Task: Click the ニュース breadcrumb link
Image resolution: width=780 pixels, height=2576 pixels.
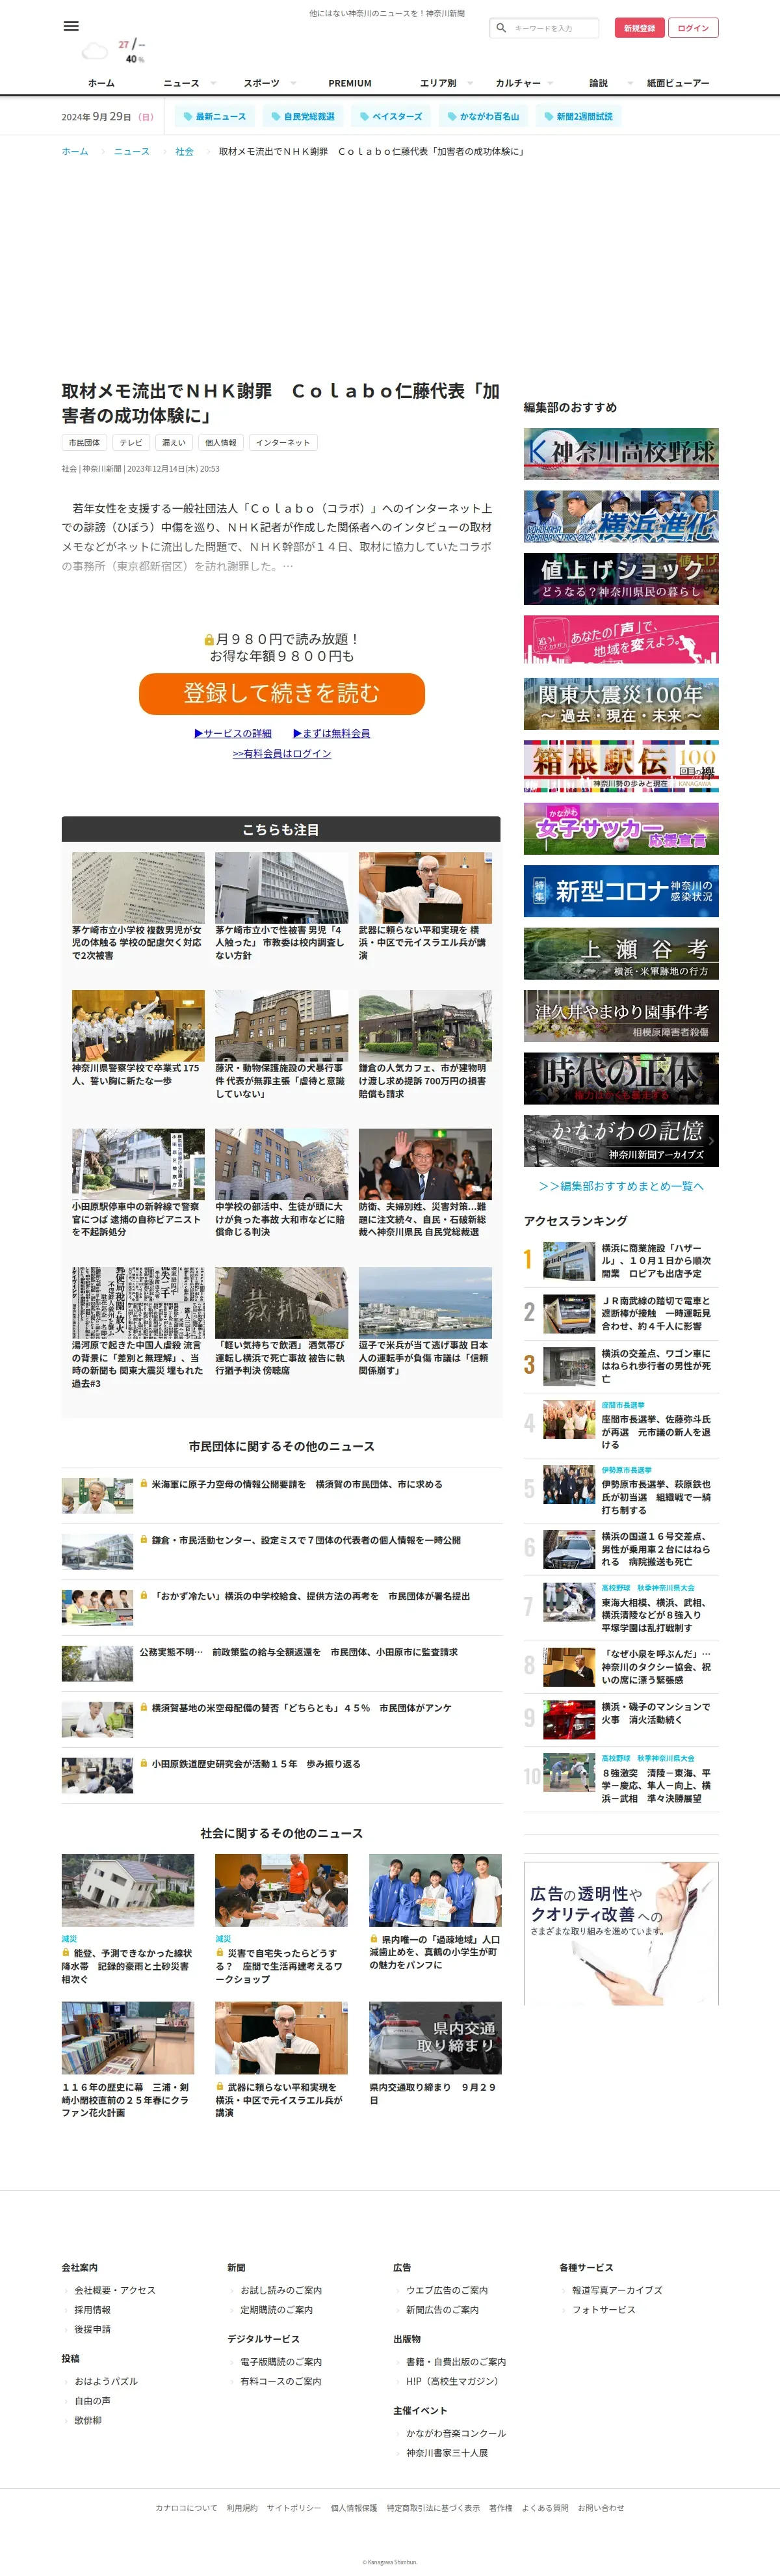Action: 132,152
